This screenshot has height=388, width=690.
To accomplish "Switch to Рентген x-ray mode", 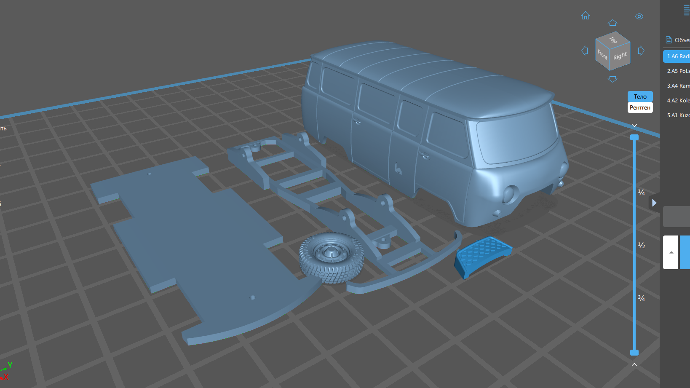I will 640,107.
